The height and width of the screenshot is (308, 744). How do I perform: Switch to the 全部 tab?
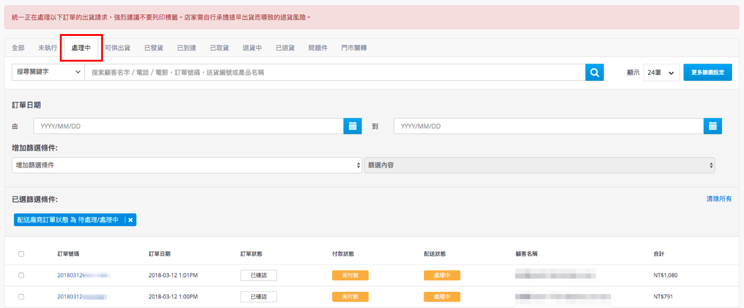point(19,48)
